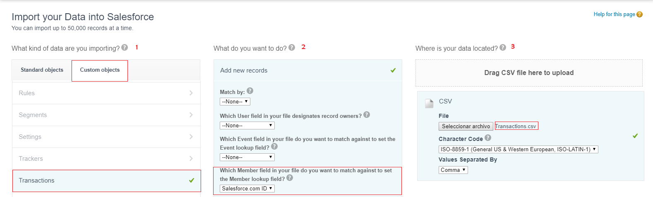653x197 pixels.
Task: Select the Custom objects tab
Action: click(x=100, y=70)
